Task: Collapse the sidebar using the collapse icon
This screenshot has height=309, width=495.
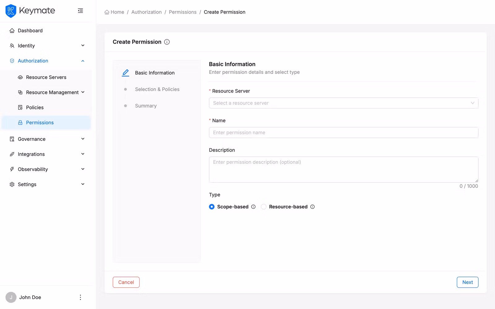Action: click(80, 11)
